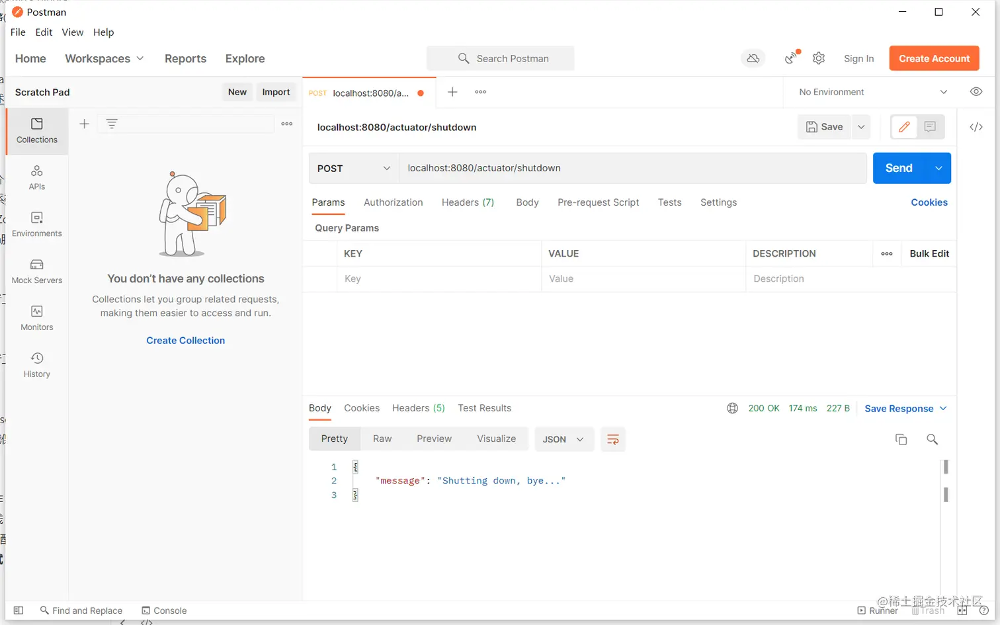This screenshot has width=1000, height=625.
Task: Switch to the Headers (7) request tab
Action: (468, 202)
